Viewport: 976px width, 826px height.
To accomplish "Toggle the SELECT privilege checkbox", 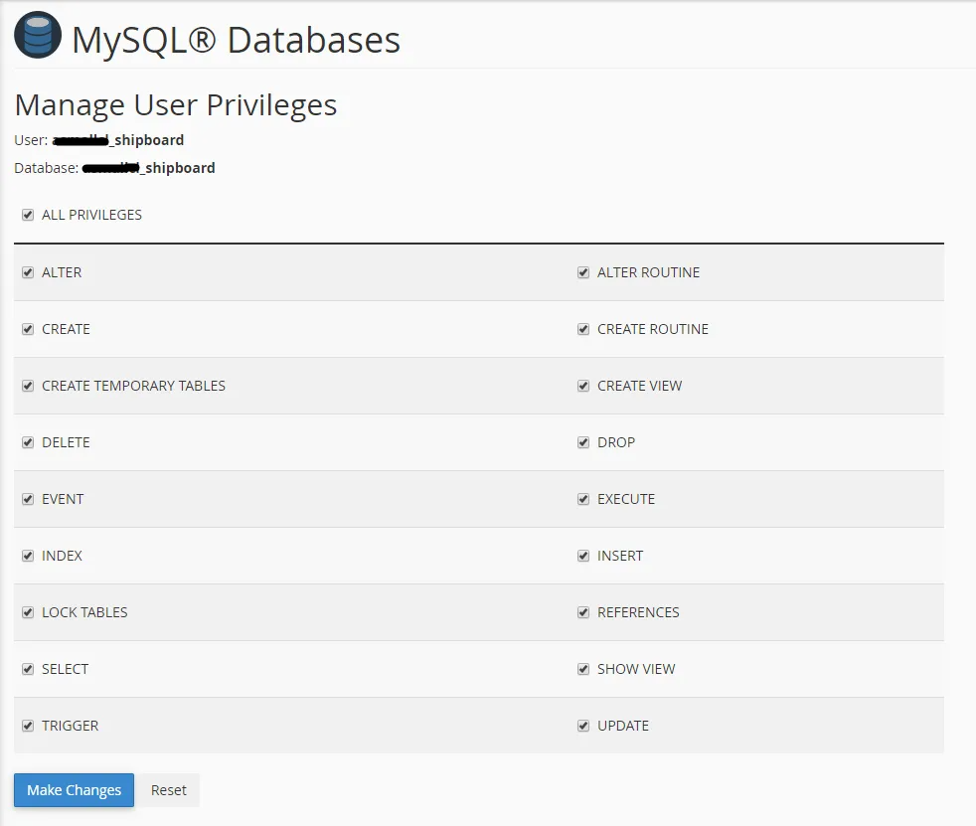I will (28, 669).
